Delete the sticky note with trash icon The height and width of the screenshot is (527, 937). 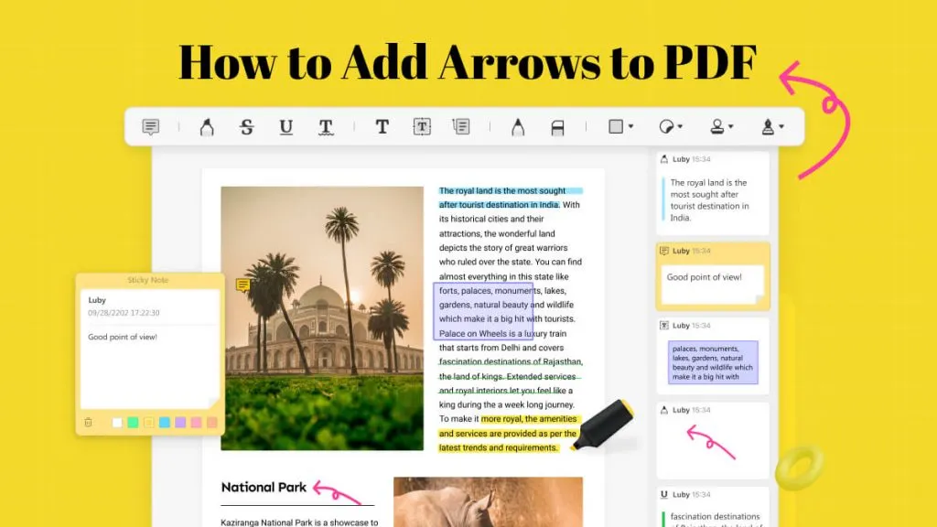point(88,423)
